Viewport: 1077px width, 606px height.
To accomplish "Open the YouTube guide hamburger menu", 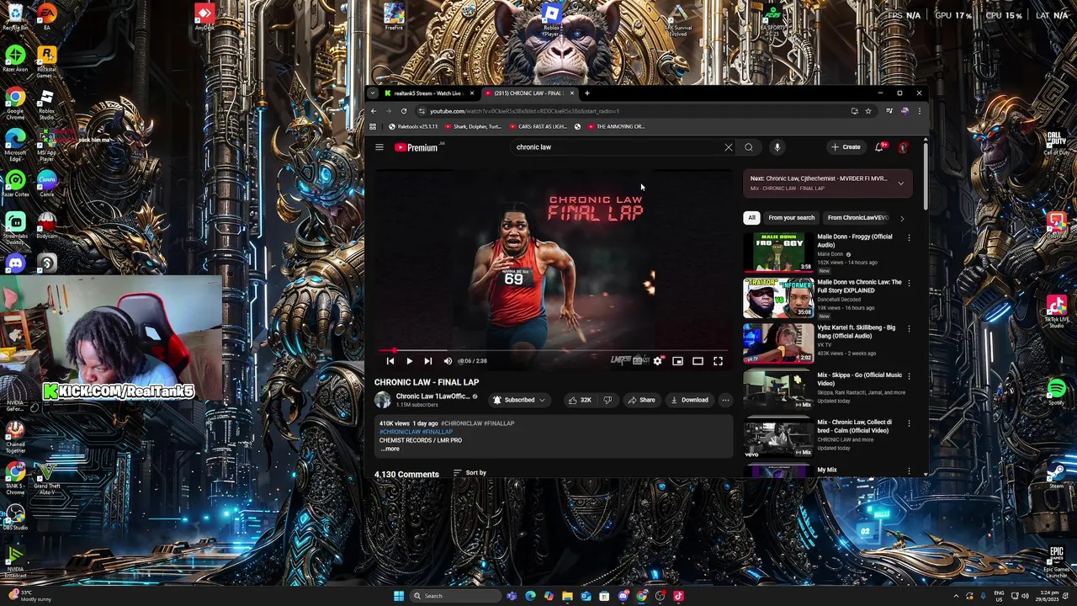I will (x=379, y=147).
